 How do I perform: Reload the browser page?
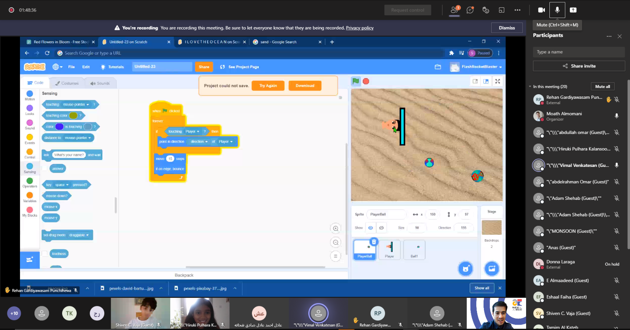(47, 53)
